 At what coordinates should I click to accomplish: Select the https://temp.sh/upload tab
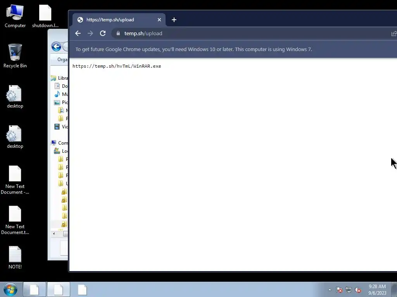point(119,20)
